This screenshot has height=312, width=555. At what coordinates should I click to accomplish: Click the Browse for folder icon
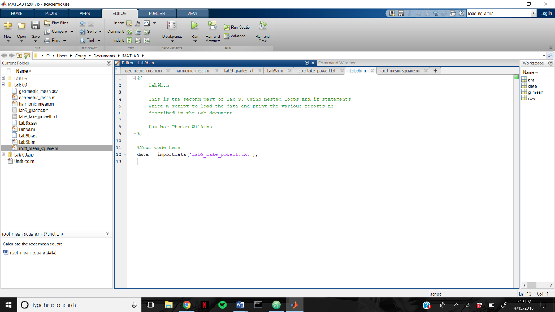point(27,56)
